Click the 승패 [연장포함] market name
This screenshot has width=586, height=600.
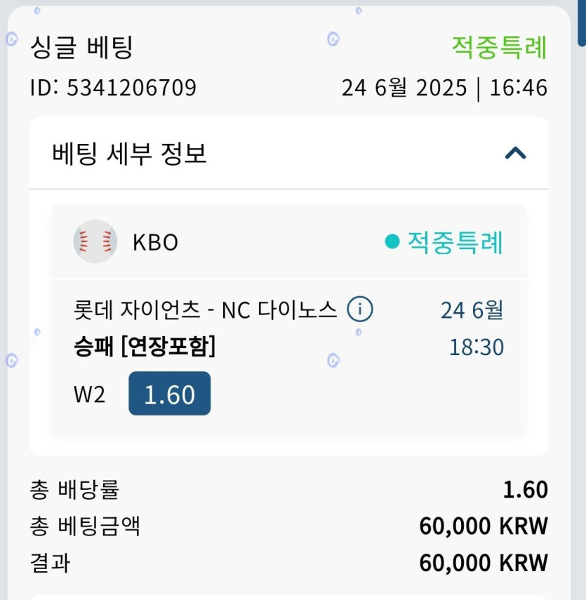[x=144, y=347]
